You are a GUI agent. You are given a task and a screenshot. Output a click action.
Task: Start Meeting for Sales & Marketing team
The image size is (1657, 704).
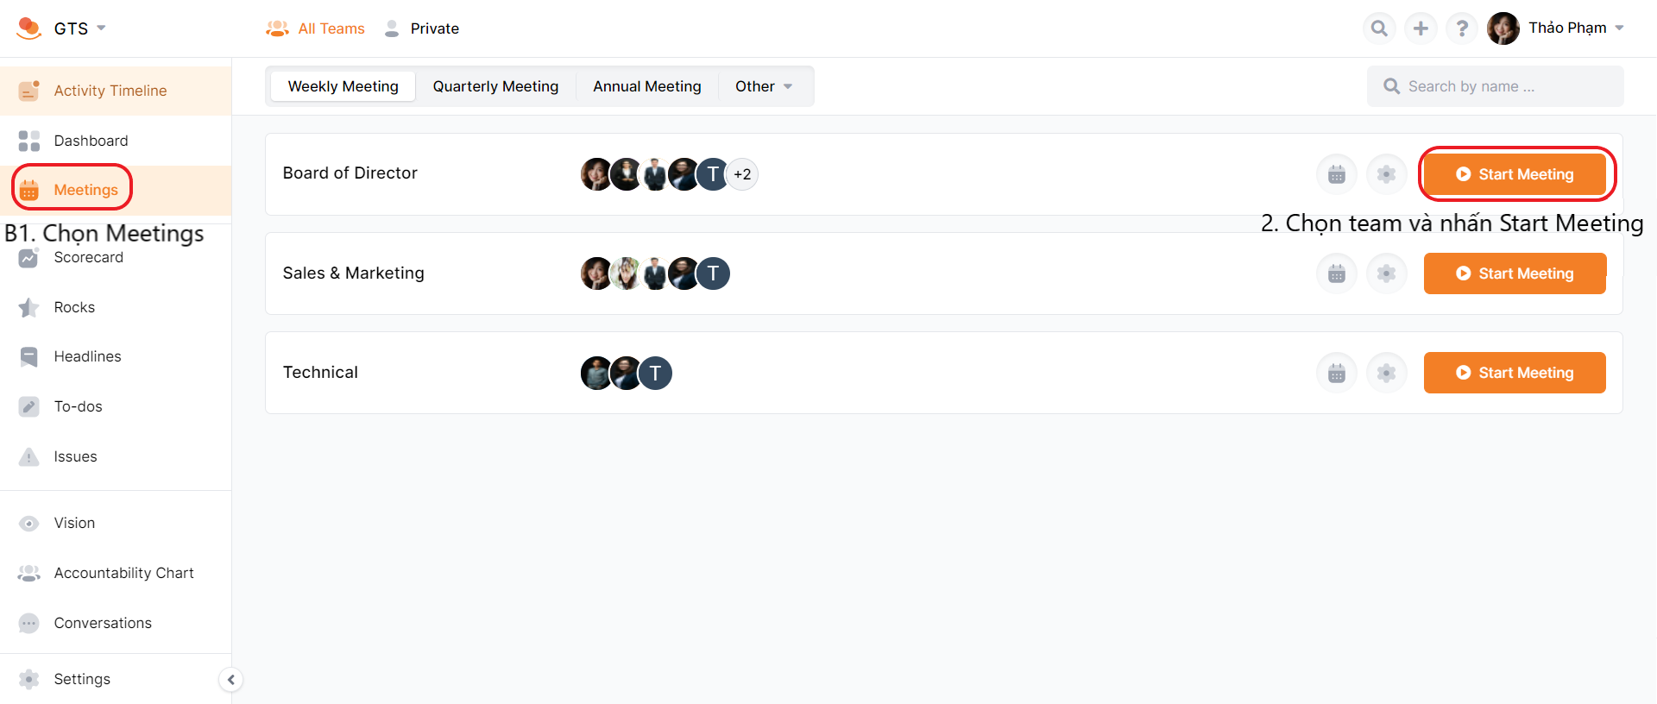point(1515,273)
